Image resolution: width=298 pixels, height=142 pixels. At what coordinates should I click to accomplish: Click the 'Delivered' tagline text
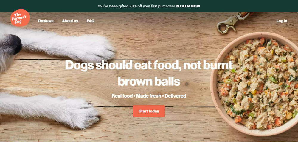(x=175, y=96)
